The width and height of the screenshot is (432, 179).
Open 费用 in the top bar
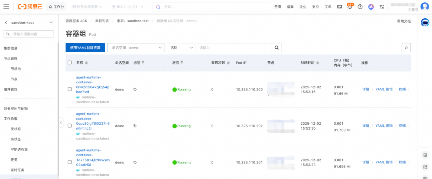click(x=278, y=7)
